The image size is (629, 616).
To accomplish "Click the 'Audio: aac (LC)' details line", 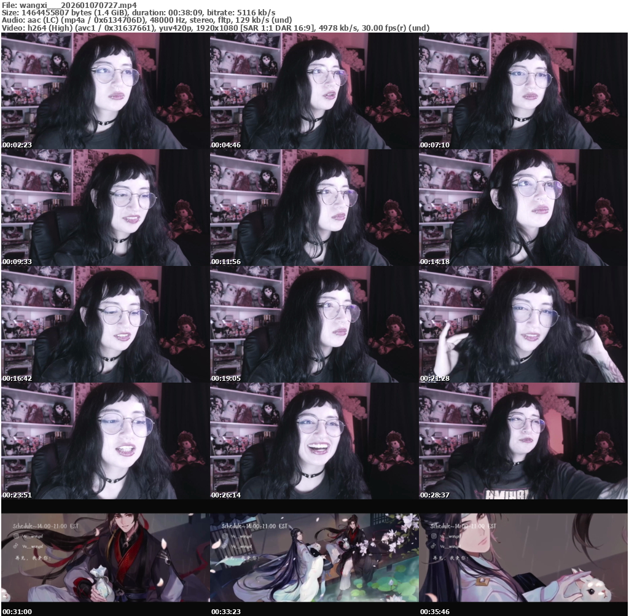I will [x=147, y=20].
